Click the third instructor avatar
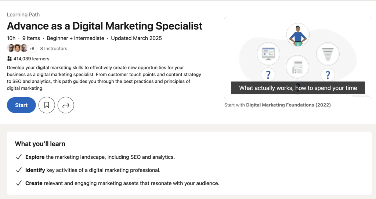The width and height of the screenshot is (376, 199). click(24, 48)
